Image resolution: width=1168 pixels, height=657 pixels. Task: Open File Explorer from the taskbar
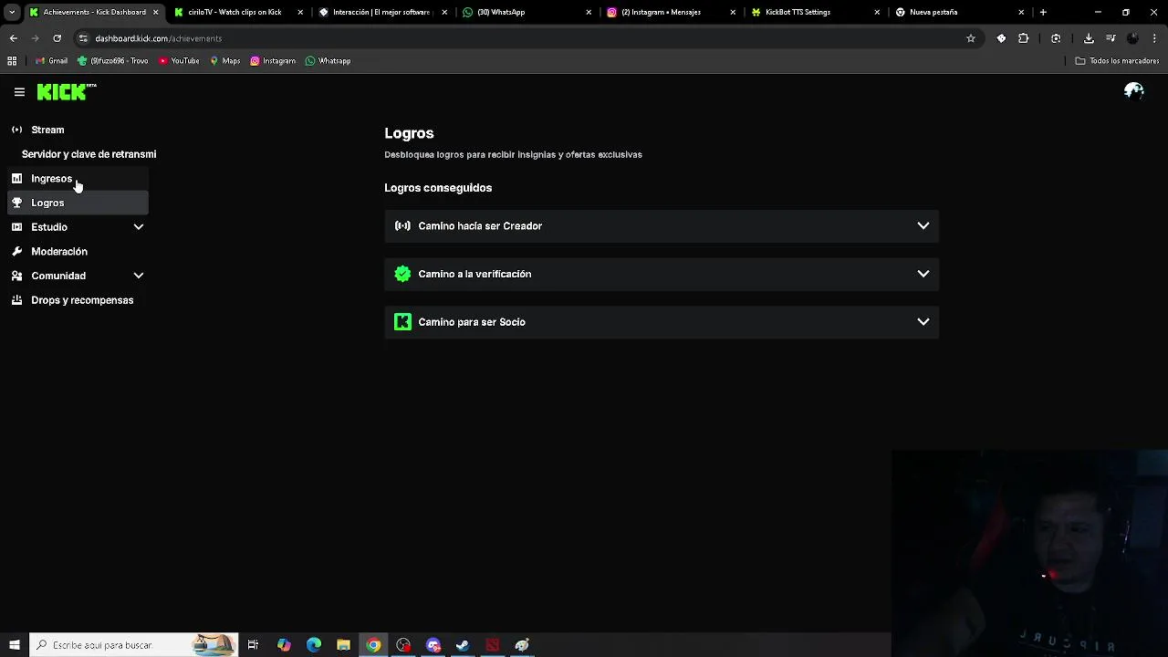pyautogui.click(x=343, y=645)
